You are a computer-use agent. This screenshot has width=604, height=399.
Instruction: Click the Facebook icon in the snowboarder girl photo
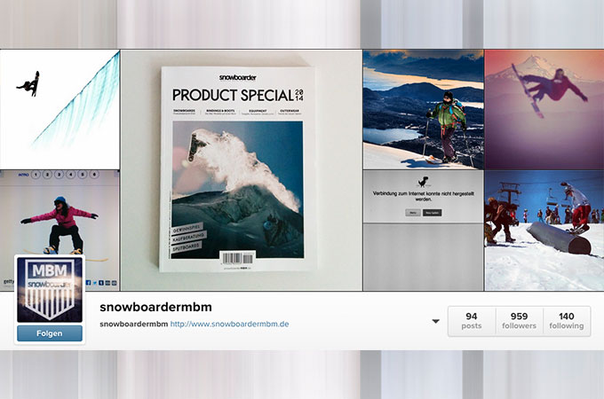click(x=89, y=283)
